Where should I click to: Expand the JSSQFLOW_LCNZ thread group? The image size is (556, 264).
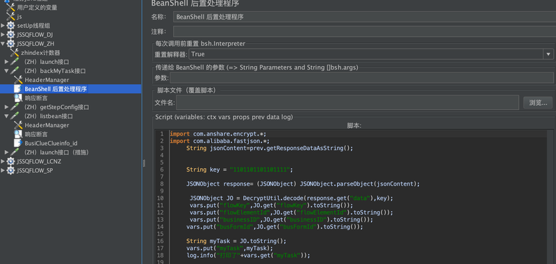3,161
